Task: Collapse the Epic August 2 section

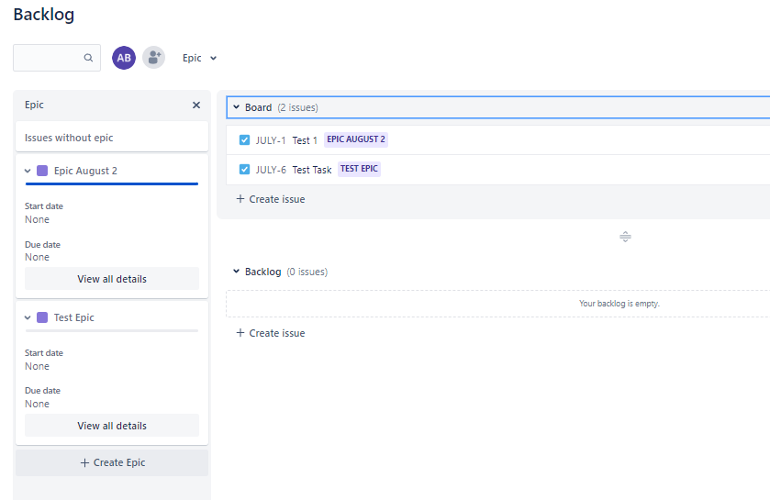Action: (28, 171)
